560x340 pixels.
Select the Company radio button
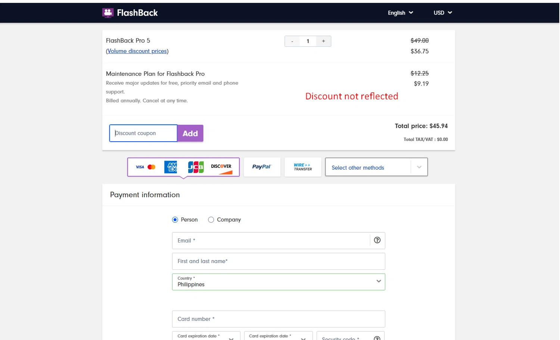pyautogui.click(x=211, y=220)
